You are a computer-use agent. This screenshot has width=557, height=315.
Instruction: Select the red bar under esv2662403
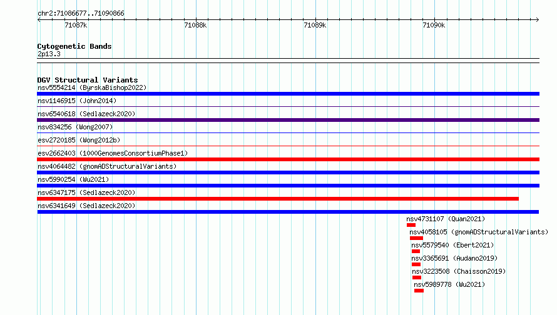coord(288,159)
